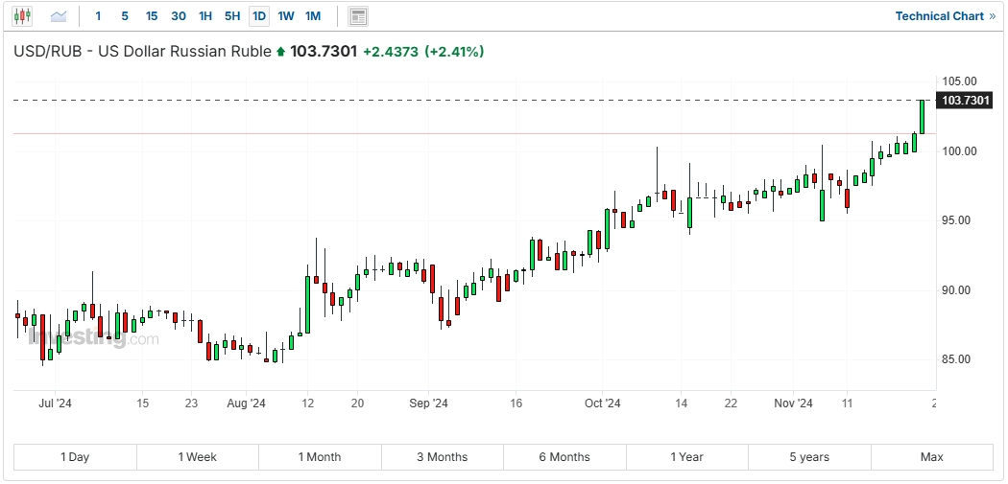The image size is (1008, 484).
Task: Show the 6 Months range
Action: point(564,457)
